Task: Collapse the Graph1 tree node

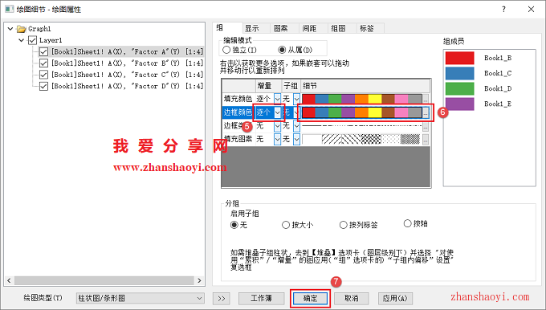Action: point(10,29)
